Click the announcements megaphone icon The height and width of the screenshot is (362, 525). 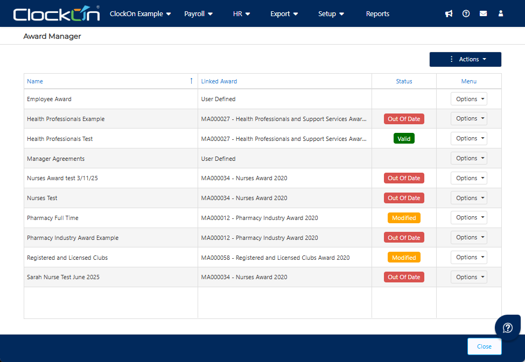449,14
